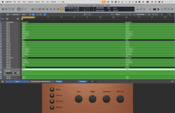Image resolution: width=175 pixels, height=113 pixels.
Task: Toggle Show Automation icon
Action: (37, 15)
